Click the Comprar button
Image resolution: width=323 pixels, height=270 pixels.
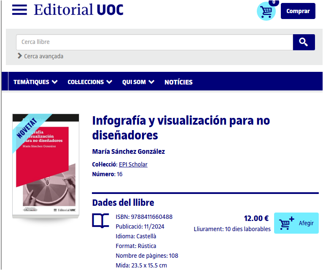[298, 11]
